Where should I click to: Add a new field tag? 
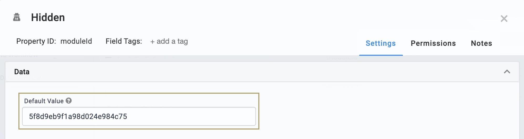point(169,41)
